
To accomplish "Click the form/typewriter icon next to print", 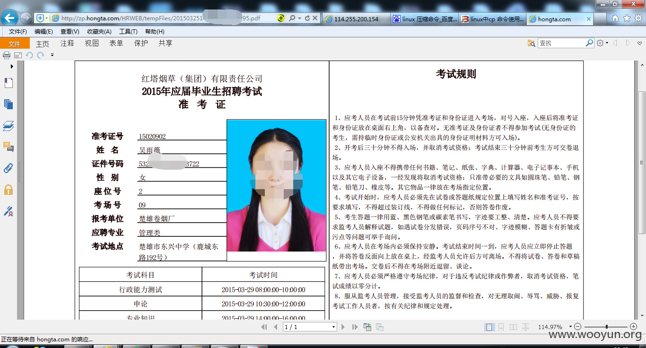I will pyautogui.click(x=18, y=55).
